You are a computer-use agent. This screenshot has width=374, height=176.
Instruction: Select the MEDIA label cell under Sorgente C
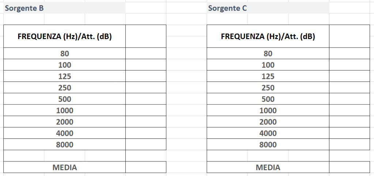pos(268,167)
